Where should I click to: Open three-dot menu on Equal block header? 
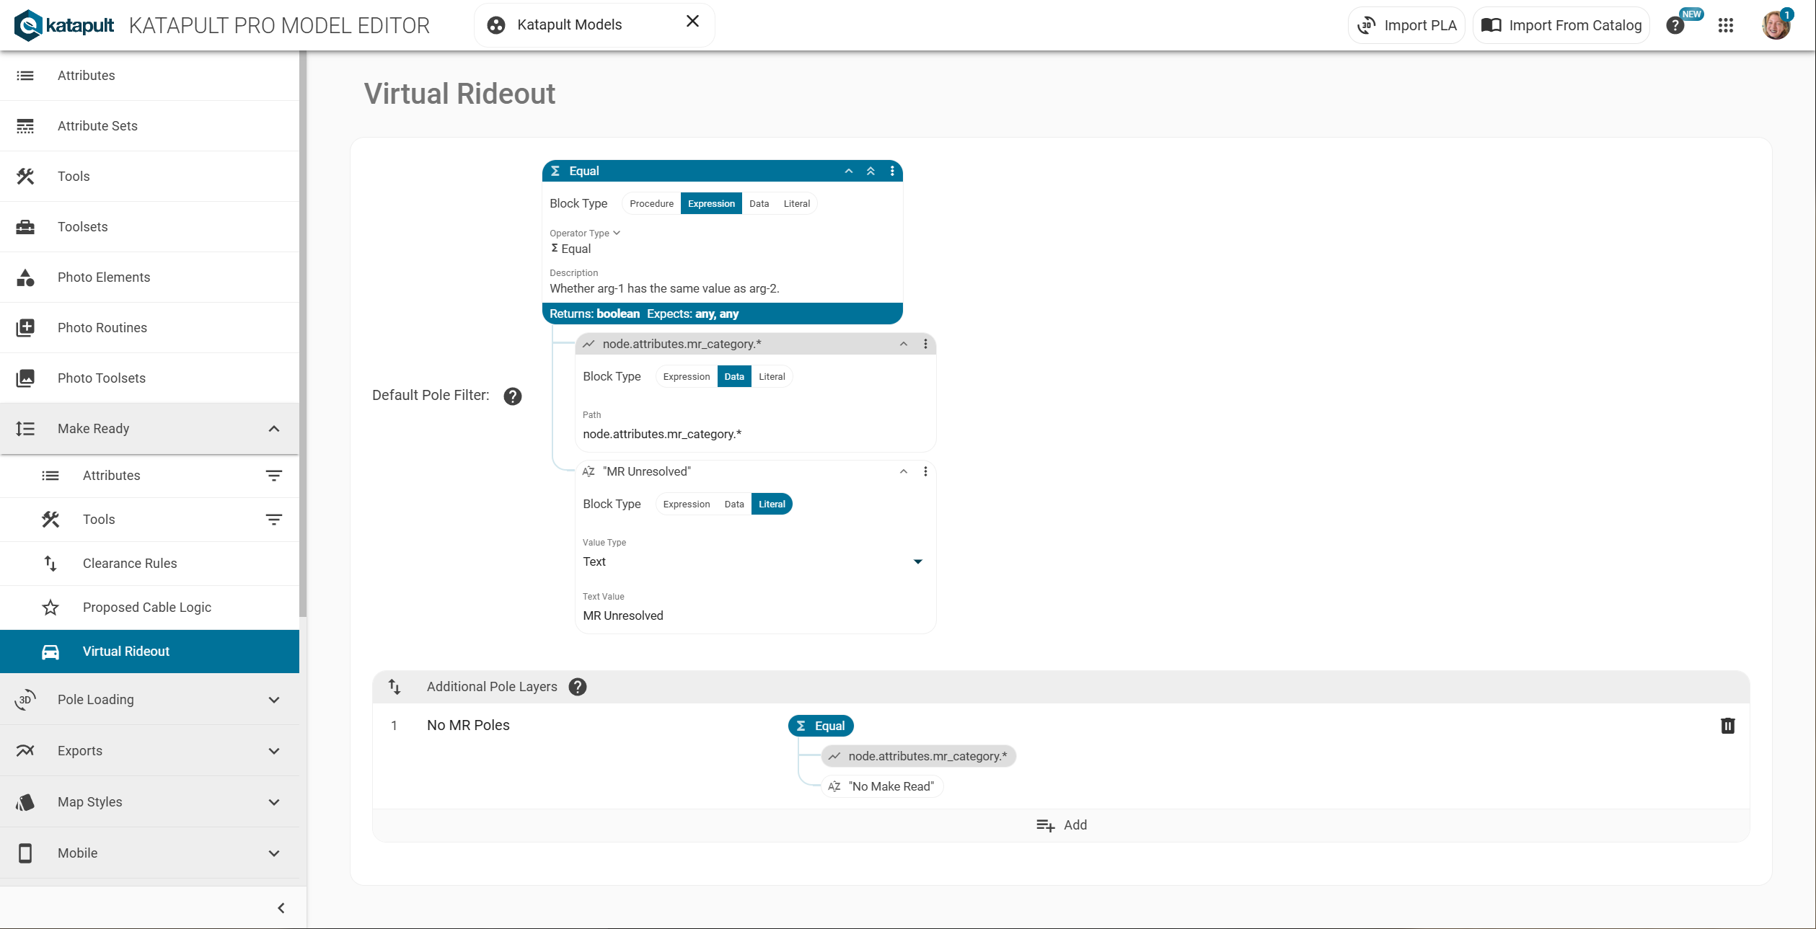[892, 171]
